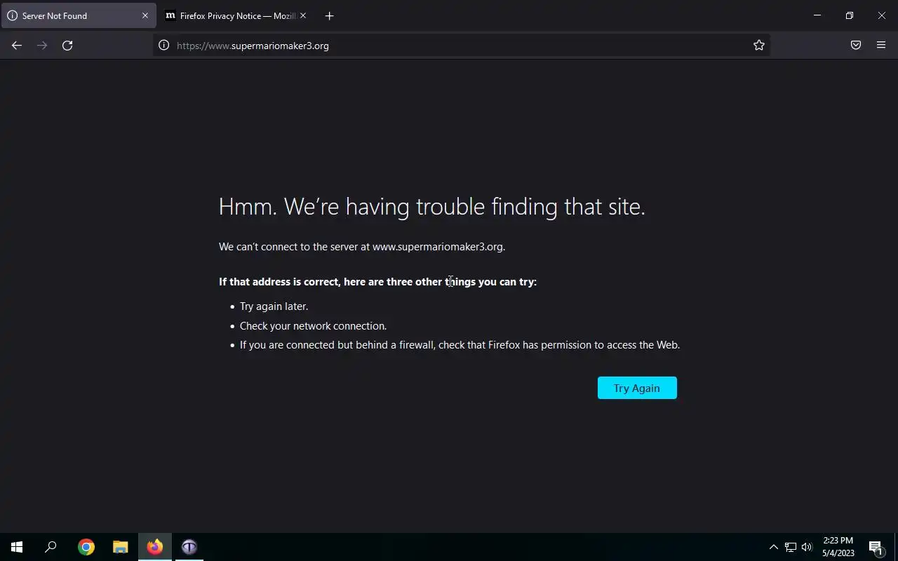898x561 pixels.
Task: Show hidden system tray icons
Action: pos(773,547)
